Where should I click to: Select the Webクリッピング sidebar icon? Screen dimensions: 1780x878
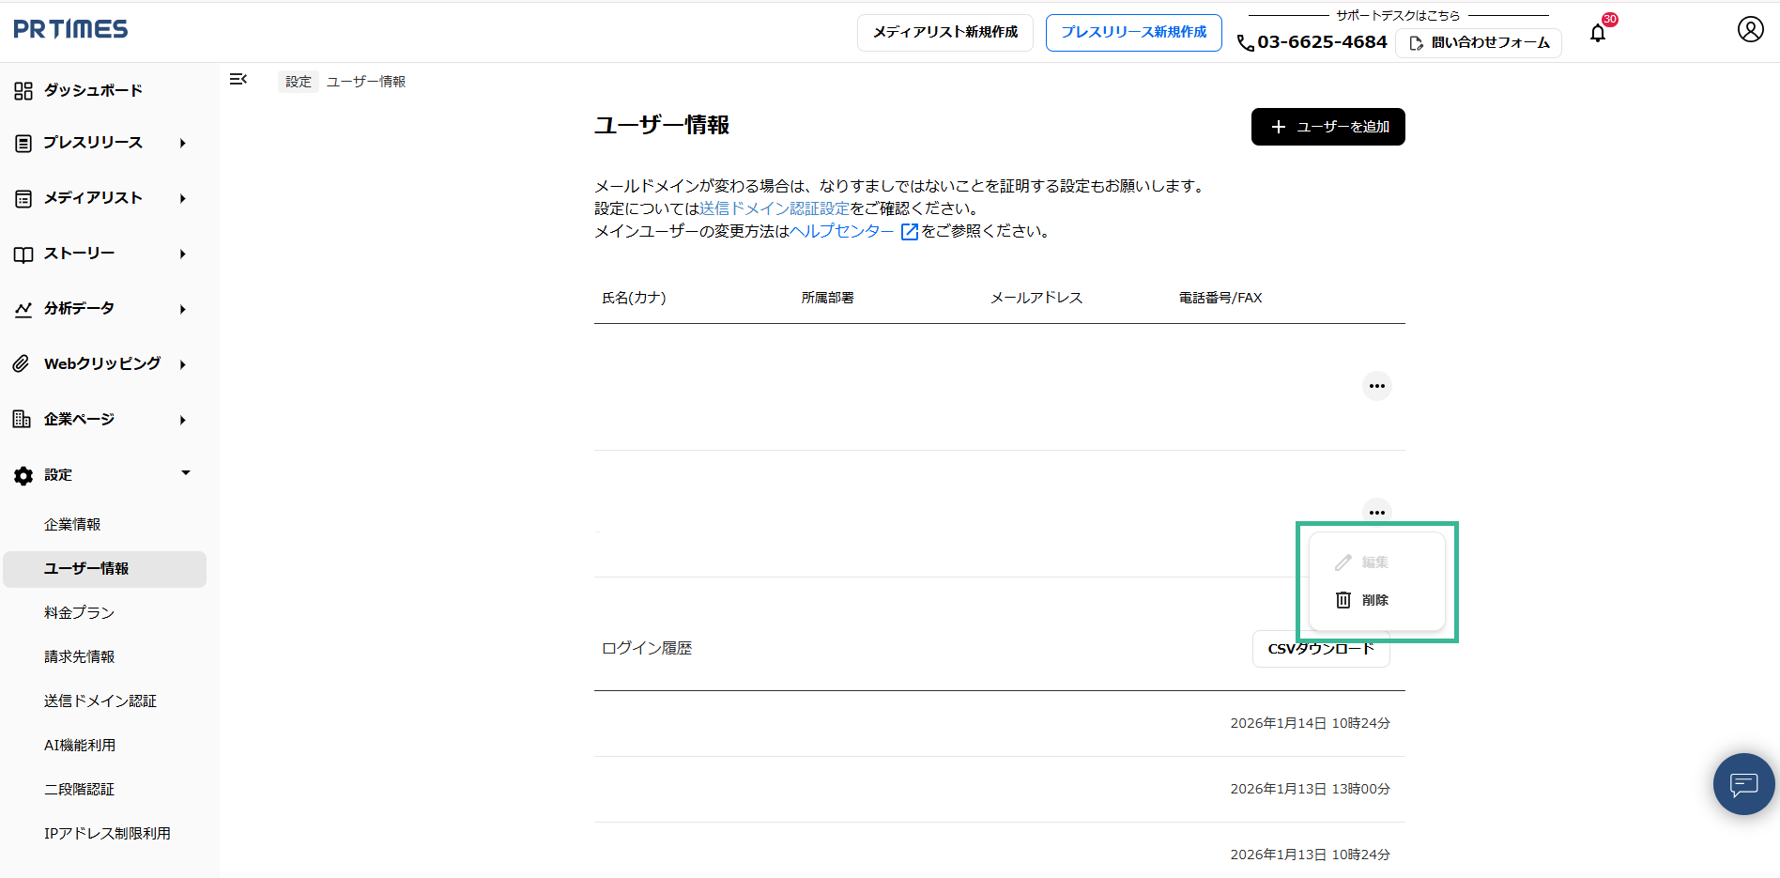point(21,363)
